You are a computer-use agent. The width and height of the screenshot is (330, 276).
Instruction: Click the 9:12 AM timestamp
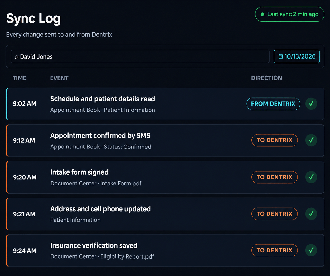click(24, 140)
